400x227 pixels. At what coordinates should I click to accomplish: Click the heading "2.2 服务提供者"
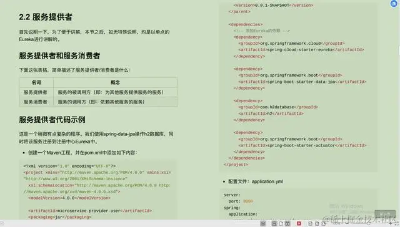pos(46,17)
